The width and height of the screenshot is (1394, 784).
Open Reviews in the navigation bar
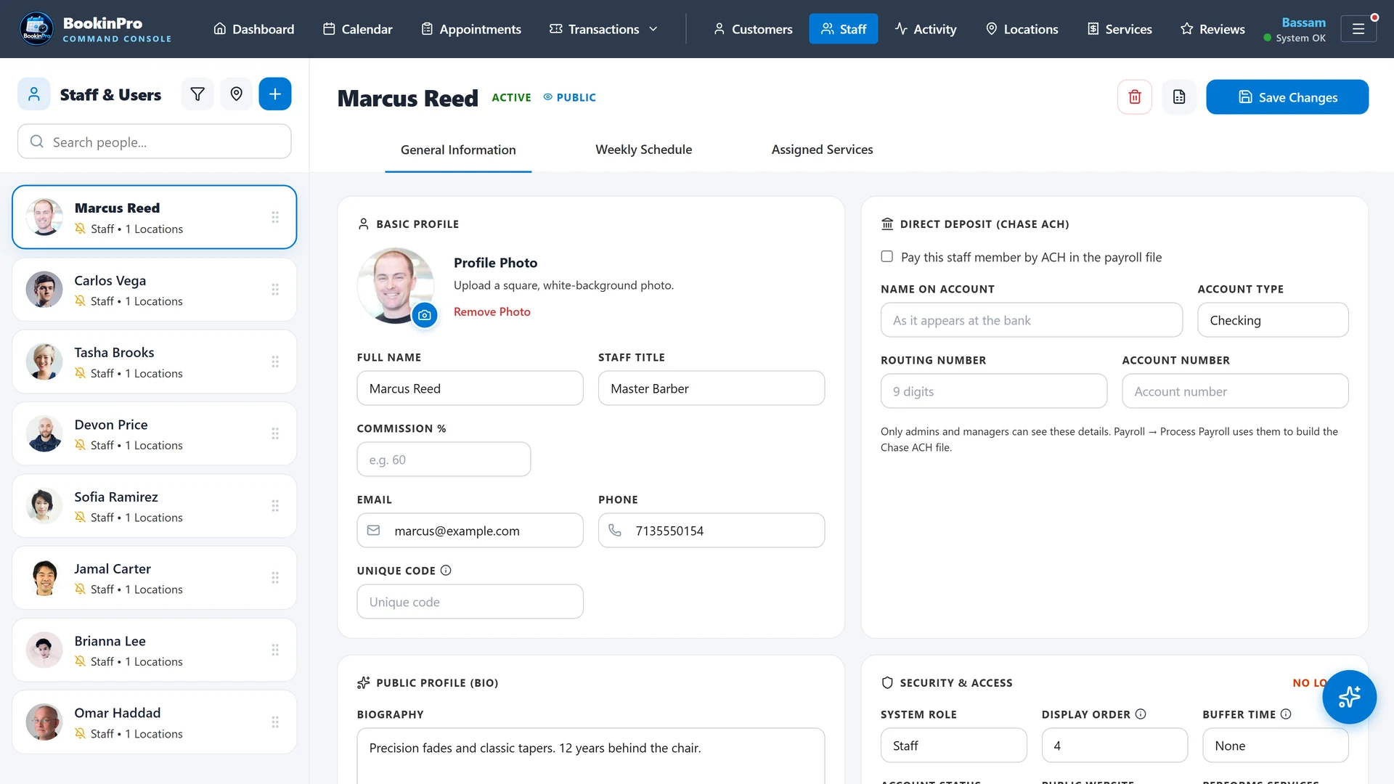tap(1212, 29)
